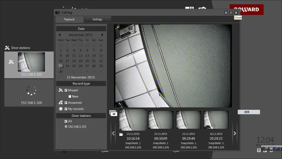Viewport: 282px width, 159px height.
Task: Select November 24 in the calendar
Action: point(67,66)
